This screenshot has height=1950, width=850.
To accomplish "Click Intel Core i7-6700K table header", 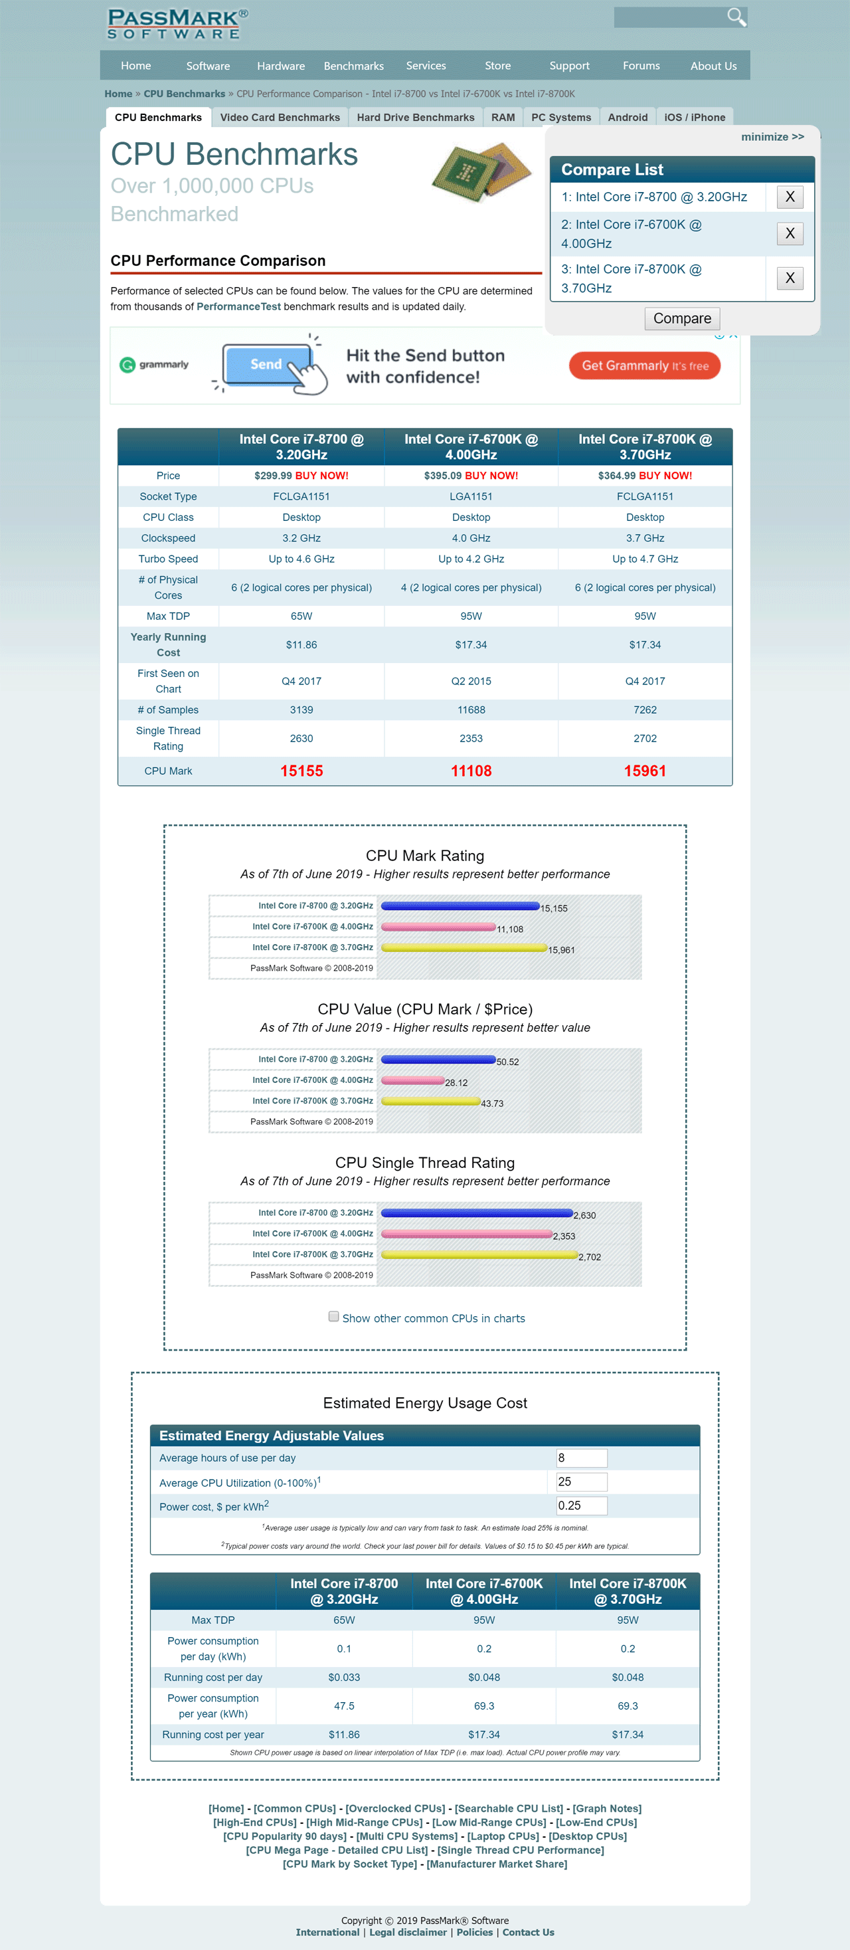I will tap(471, 446).
